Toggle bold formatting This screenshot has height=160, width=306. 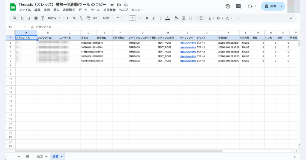147,18
